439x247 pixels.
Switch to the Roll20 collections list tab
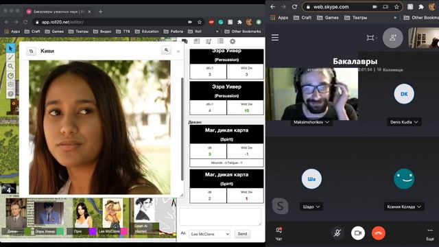tap(221, 41)
